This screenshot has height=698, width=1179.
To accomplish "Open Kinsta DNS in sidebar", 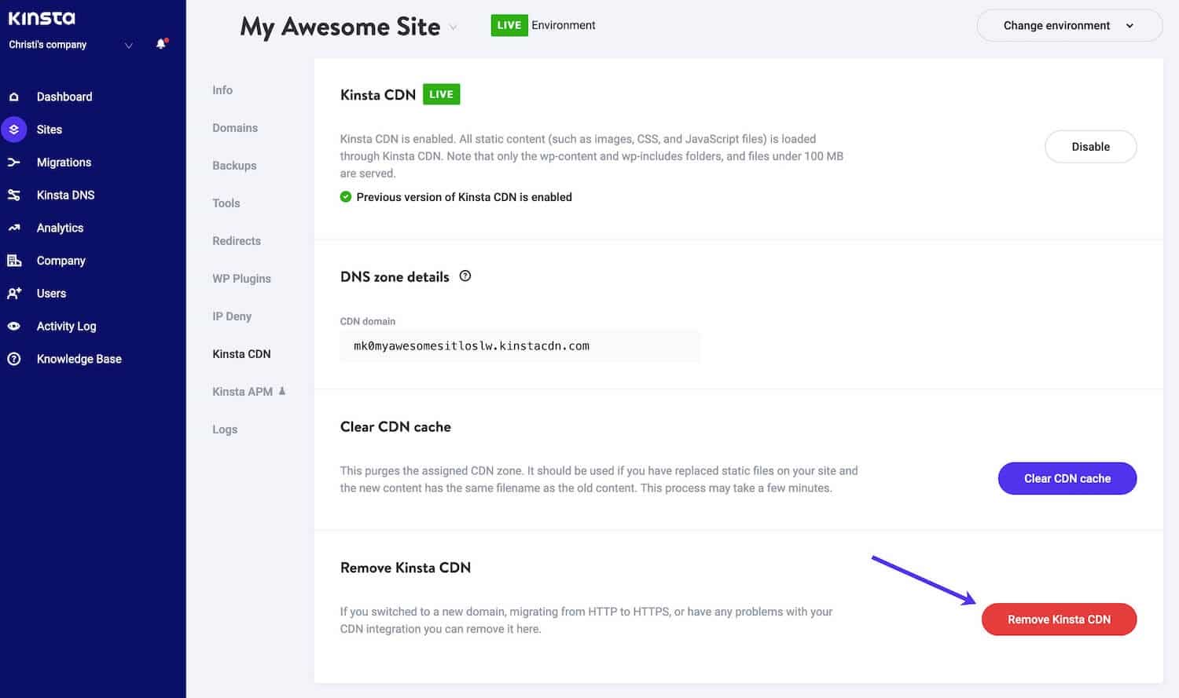I will click(66, 195).
